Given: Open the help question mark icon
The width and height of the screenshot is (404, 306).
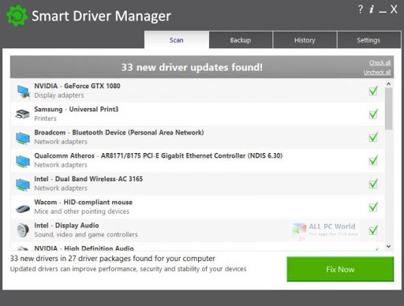Looking at the screenshot, I should (x=361, y=9).
